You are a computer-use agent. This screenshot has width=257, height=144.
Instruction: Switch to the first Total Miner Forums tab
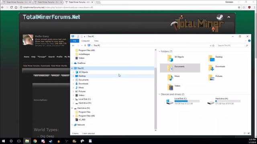pos(16,2)
